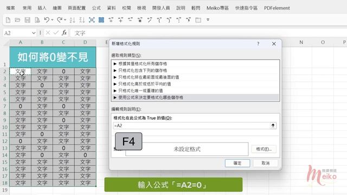
Task: Insert left parenthesis symbol icon
Action: (x=159, y=20)
